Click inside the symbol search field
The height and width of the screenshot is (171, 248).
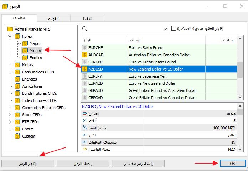point(125,29)
